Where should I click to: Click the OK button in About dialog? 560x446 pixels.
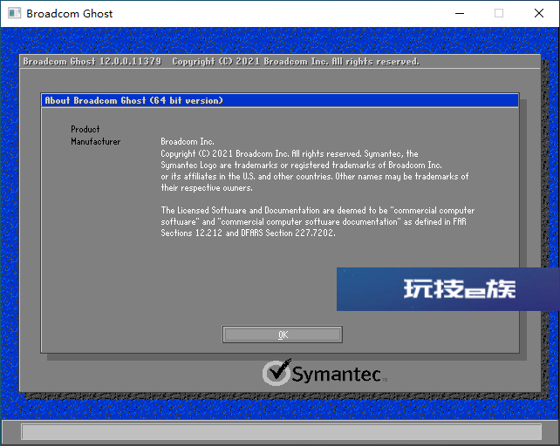click(x=282, y=334)
